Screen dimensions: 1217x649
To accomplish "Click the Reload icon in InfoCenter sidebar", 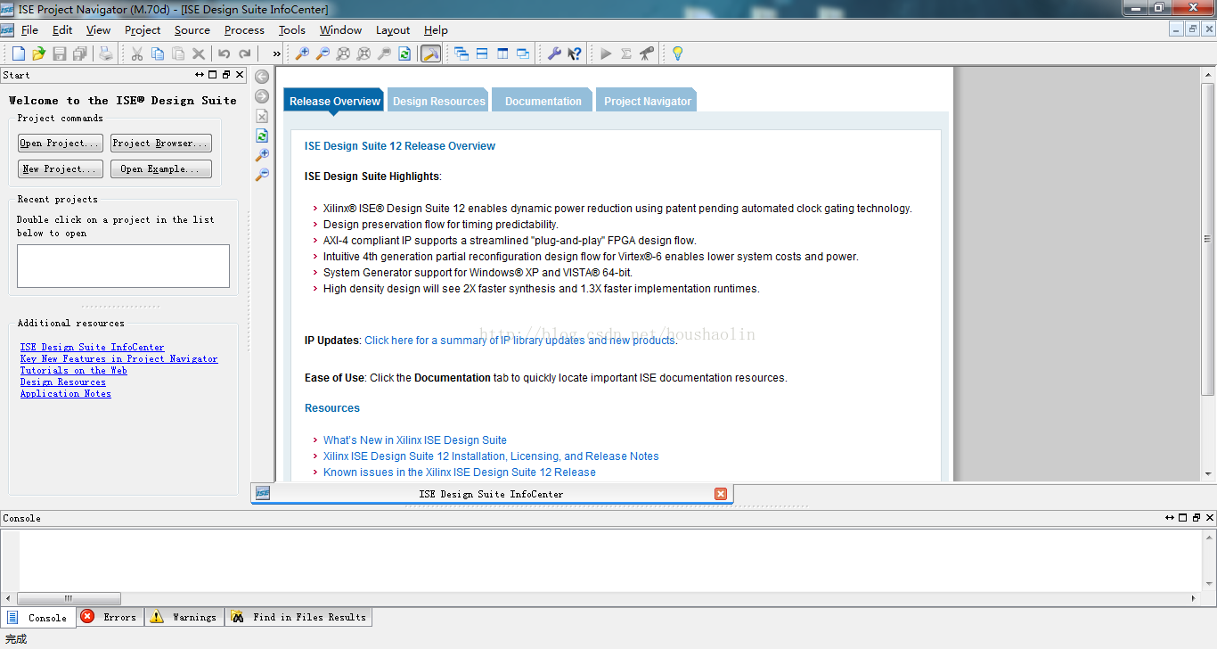I will [262, 136].
